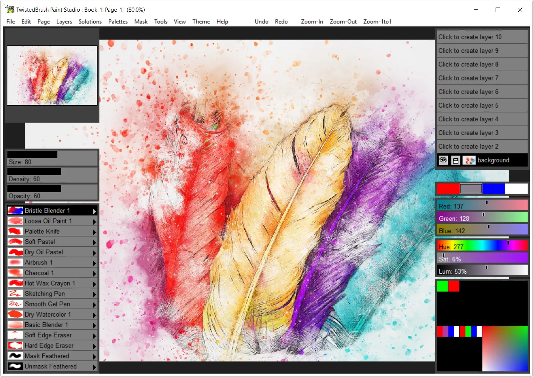533x377 pixels.
Task: Toggle the lock on the background layer
Action: (456, 160)
